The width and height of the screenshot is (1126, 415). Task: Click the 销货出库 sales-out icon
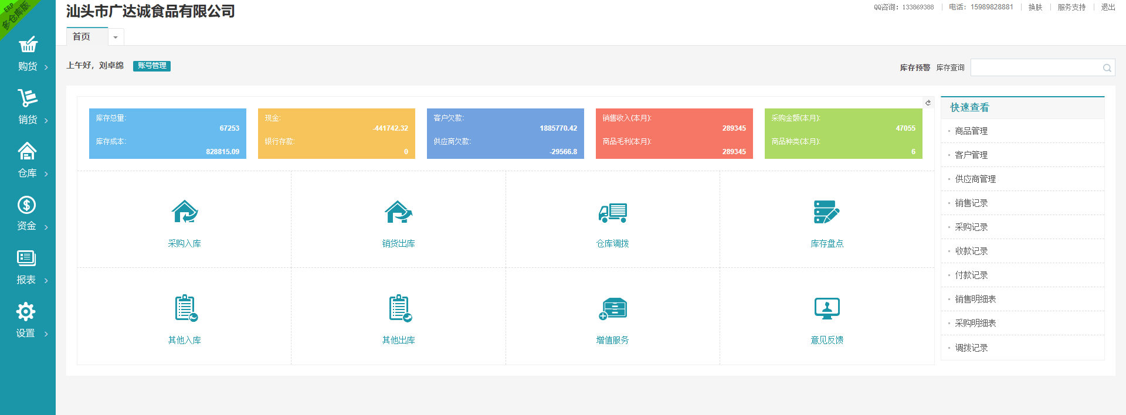click(x=399, y=212)
